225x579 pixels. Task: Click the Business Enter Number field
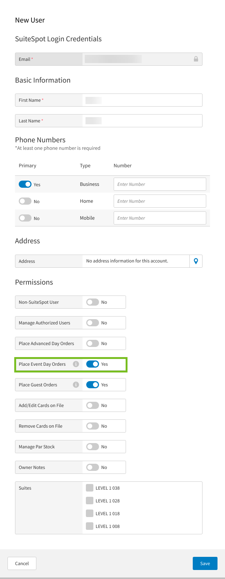pyautogui.click(x=160, y=184)
